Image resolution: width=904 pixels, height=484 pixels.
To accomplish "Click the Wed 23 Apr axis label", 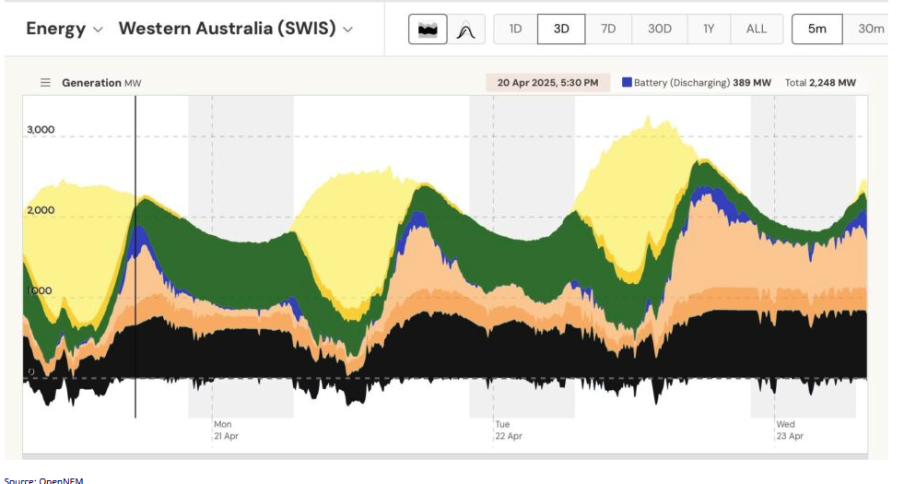I will click(x=790, y=431).
